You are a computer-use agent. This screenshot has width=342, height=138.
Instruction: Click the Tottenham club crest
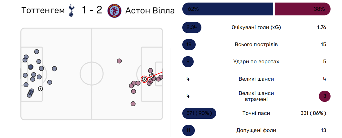(70, 10)
